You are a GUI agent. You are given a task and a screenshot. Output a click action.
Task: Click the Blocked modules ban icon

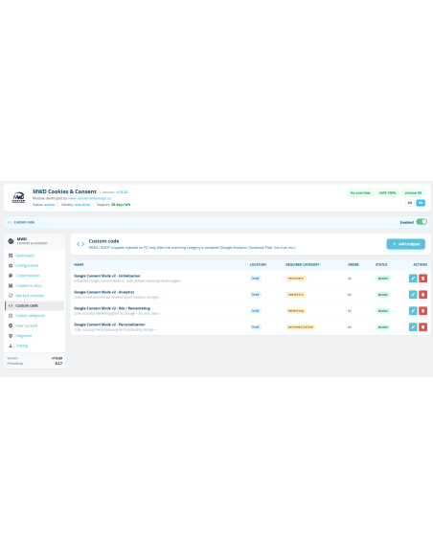tap(11, 296)
